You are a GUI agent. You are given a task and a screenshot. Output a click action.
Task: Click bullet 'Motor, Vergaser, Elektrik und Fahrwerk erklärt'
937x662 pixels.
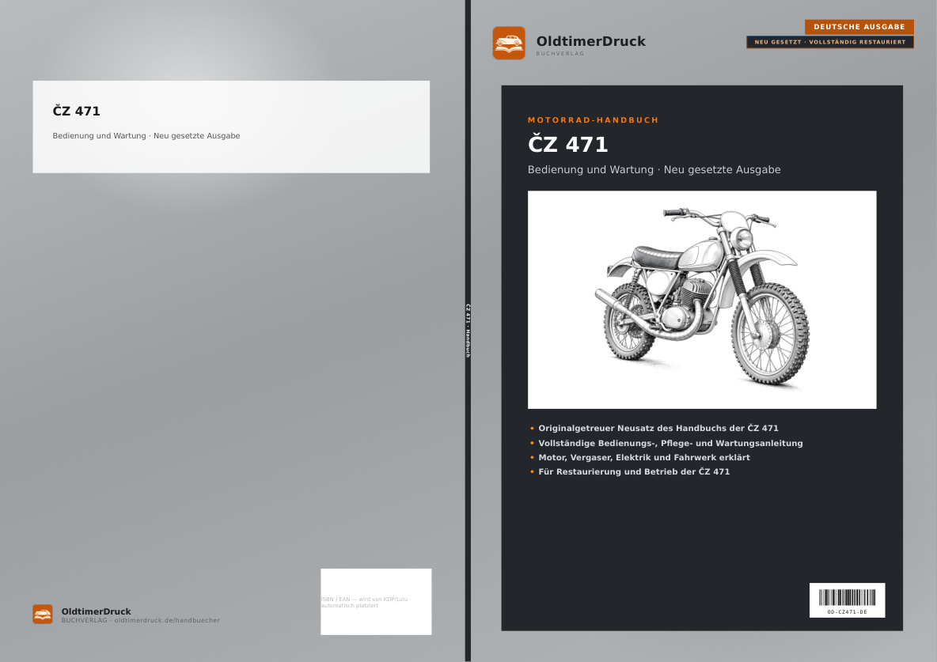643,458
